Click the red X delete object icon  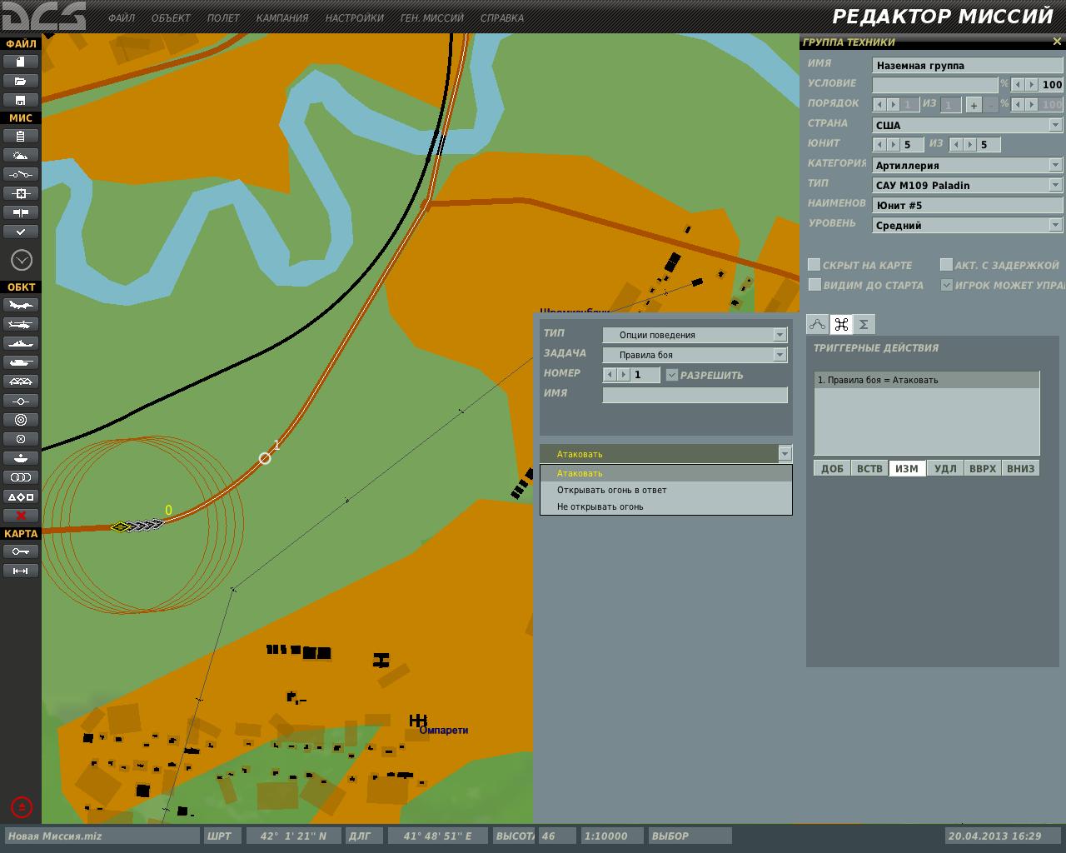[x=21, y=516]
